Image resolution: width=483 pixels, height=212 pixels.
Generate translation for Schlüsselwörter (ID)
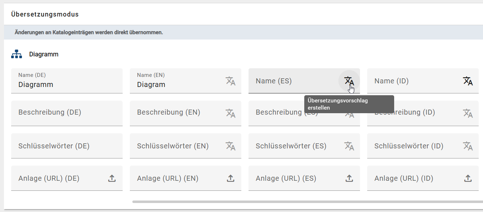[468, 146]
